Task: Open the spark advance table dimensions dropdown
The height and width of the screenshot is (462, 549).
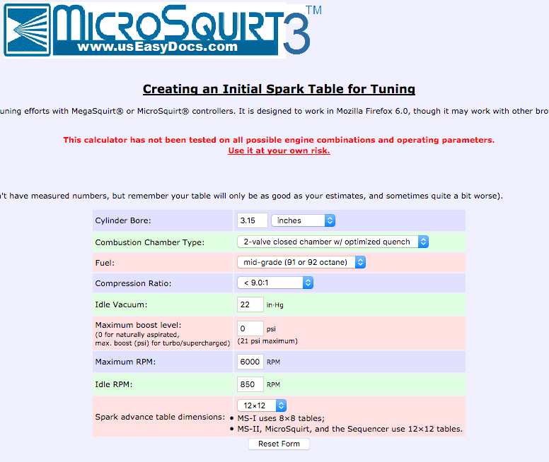Action: coord(262,405)
